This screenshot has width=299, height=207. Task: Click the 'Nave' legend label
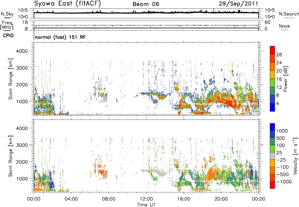pos(284,26)
